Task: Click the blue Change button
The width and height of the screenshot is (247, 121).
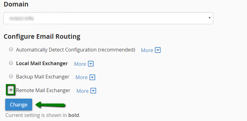Action: coord(19,105)
